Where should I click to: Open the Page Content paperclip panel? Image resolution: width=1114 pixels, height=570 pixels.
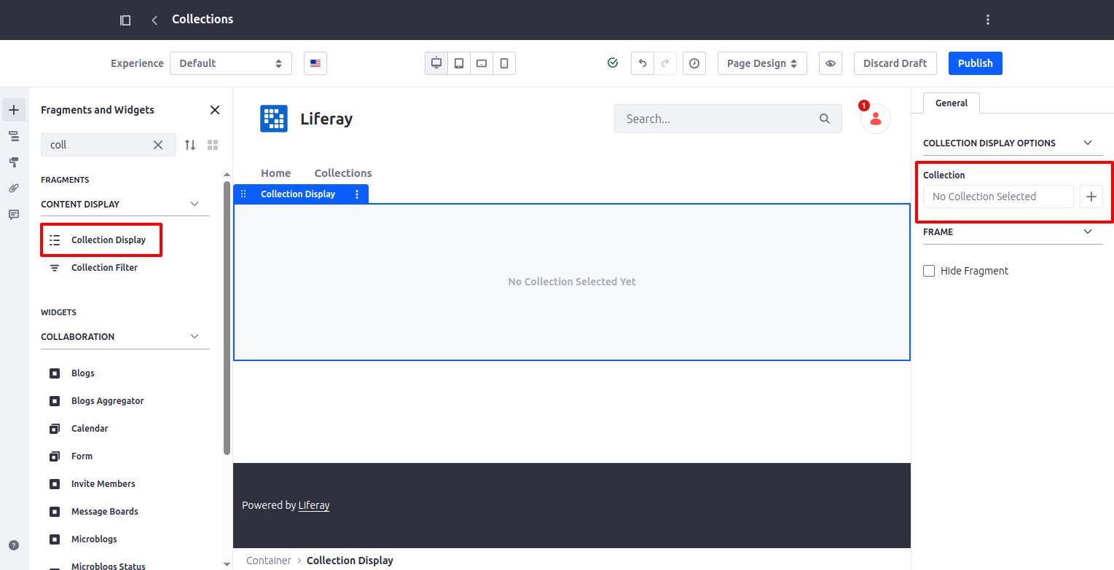13,189
